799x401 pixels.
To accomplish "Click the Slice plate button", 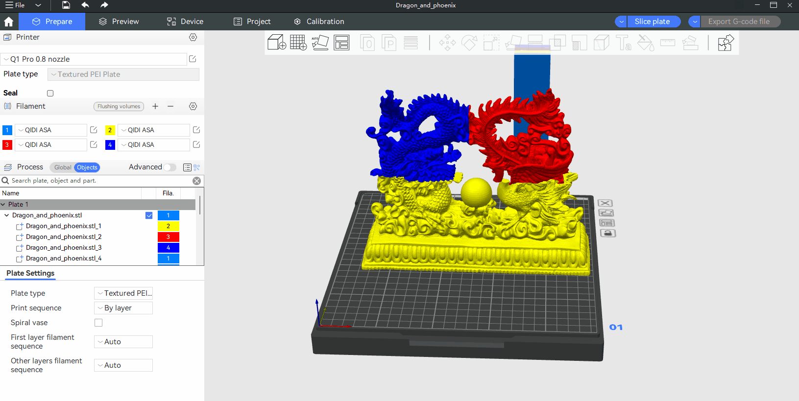I will [x=652, y=22].
